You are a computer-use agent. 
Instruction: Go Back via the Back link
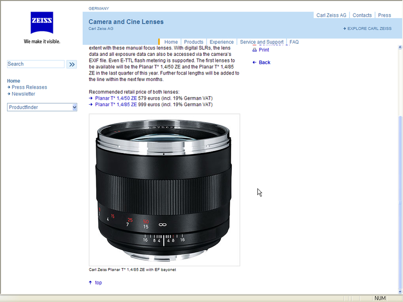coord(264,62)
